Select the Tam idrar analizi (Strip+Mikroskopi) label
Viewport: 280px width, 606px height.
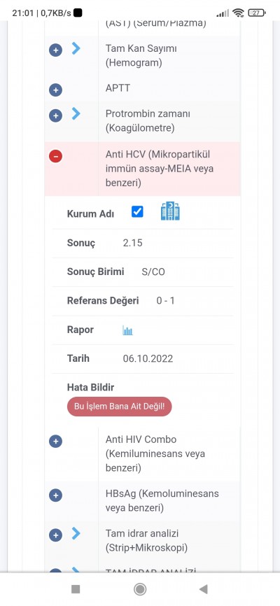coord(146,541)
